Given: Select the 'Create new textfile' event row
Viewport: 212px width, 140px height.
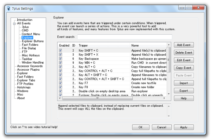Looking at the screenshot, I should point(112,83).
